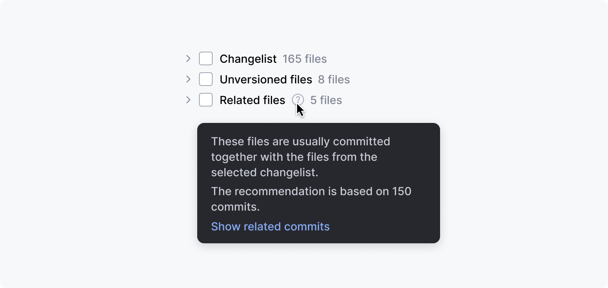This screenshot has height=288, width=608.
Task: Click the 'These files are usually committed' line
Action: (x=301, y=141)
